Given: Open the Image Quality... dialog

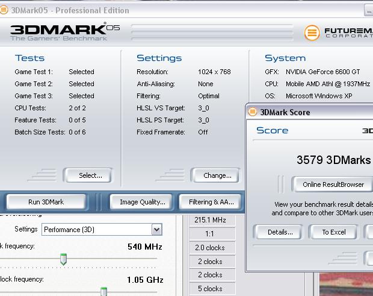Looking at the screenshot, I should (x=142, y=202).
